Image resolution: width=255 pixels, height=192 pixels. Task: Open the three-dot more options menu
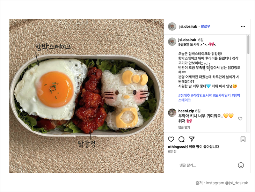243,27
